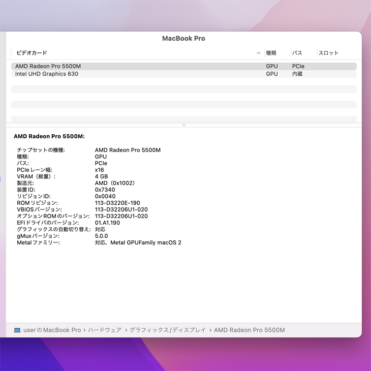Click the GPU type cell of AMD row
The image size is (371, 371).
click(271, 66)
